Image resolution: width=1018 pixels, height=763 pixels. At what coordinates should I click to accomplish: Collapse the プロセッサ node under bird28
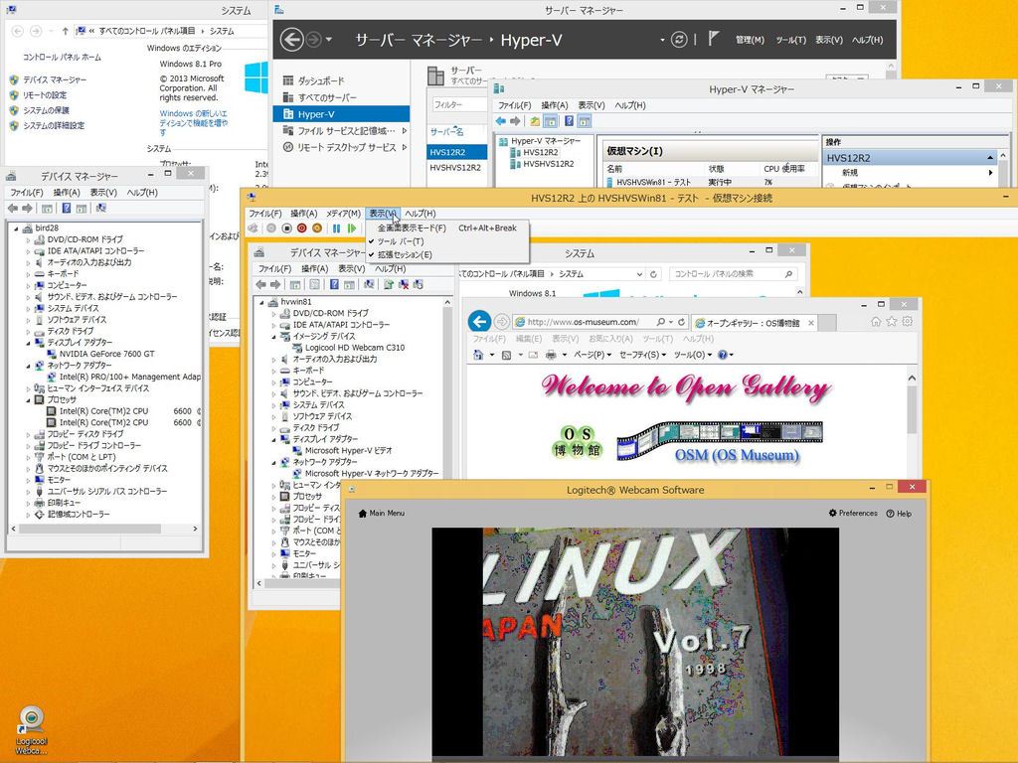point(28,399)
